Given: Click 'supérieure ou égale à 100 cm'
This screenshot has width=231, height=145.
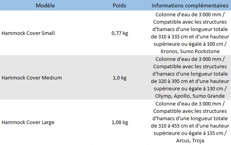Looking at the screenshot, I should click(x=189, y=44).
